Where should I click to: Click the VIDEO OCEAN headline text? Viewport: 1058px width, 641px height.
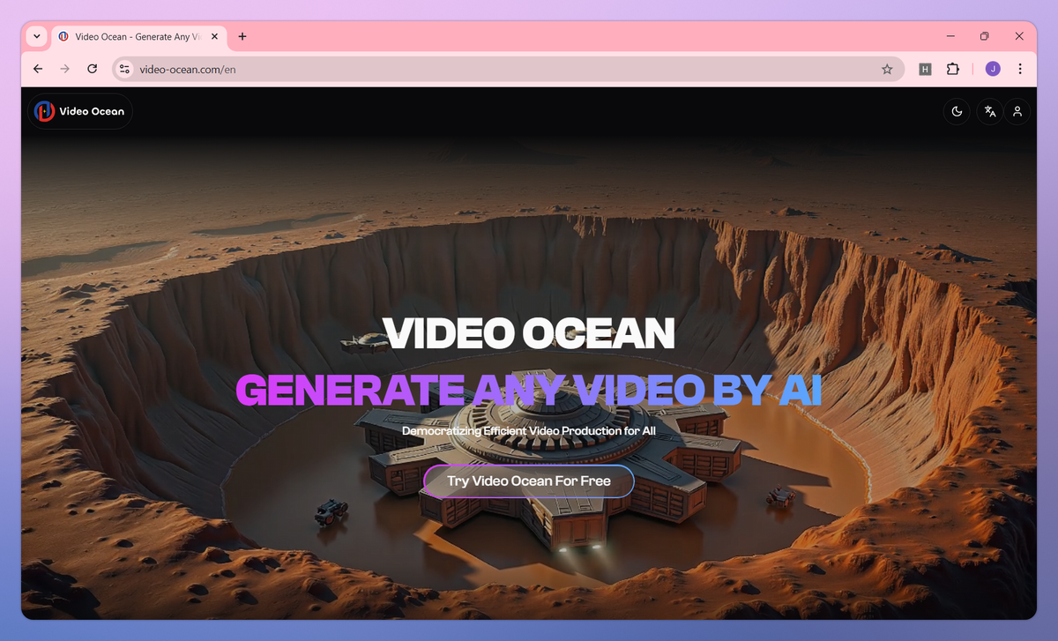click(x=529, y=332)
